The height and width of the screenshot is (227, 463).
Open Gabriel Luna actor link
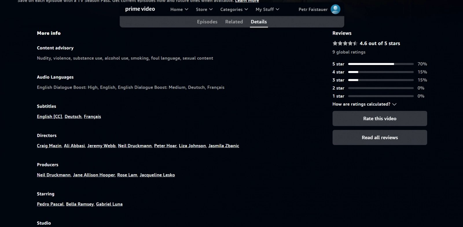109,204
